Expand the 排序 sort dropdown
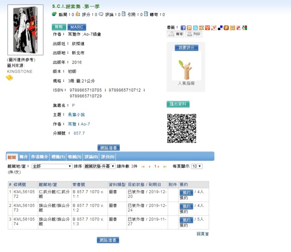Screen dimensions: 291x252 (99, 166)
